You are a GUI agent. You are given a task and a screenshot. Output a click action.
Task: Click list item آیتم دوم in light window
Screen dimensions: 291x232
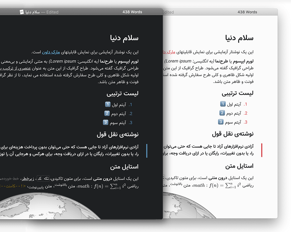[234, 113]
